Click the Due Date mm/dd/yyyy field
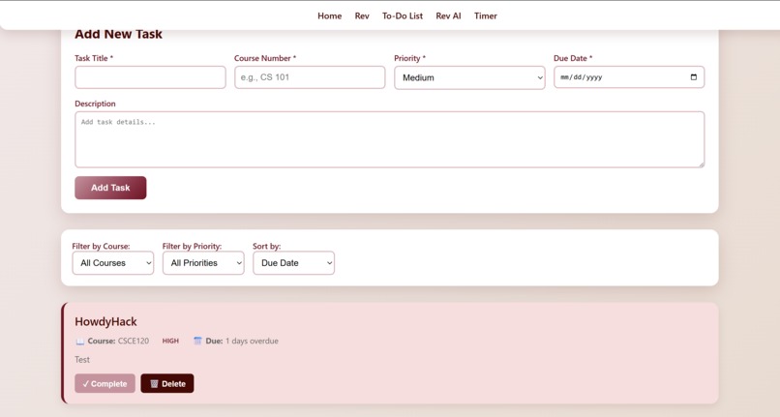The height and width of the screenshot is (417, 780). 629,77
